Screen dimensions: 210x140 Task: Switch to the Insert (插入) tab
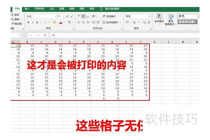(x=27, y=9)
